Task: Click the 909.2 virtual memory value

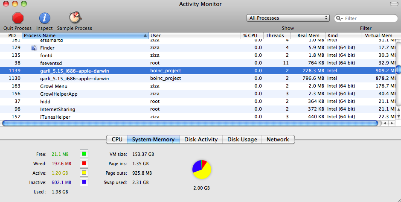Action: [x=385, y=70]
